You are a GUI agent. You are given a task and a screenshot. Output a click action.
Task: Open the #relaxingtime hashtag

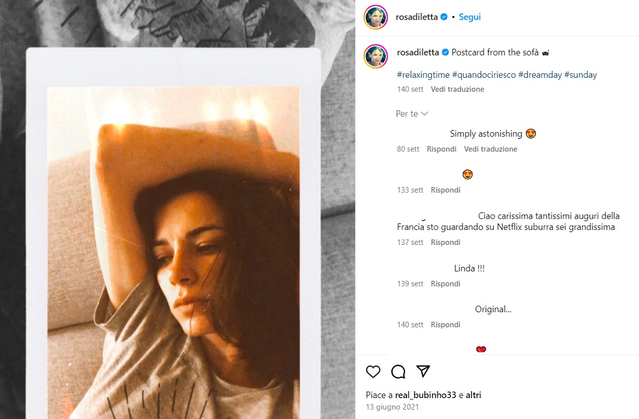(423, 75)
